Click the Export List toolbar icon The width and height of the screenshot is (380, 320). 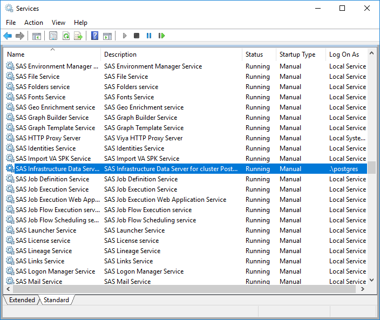pyautogui.click(x=78, y=36)
